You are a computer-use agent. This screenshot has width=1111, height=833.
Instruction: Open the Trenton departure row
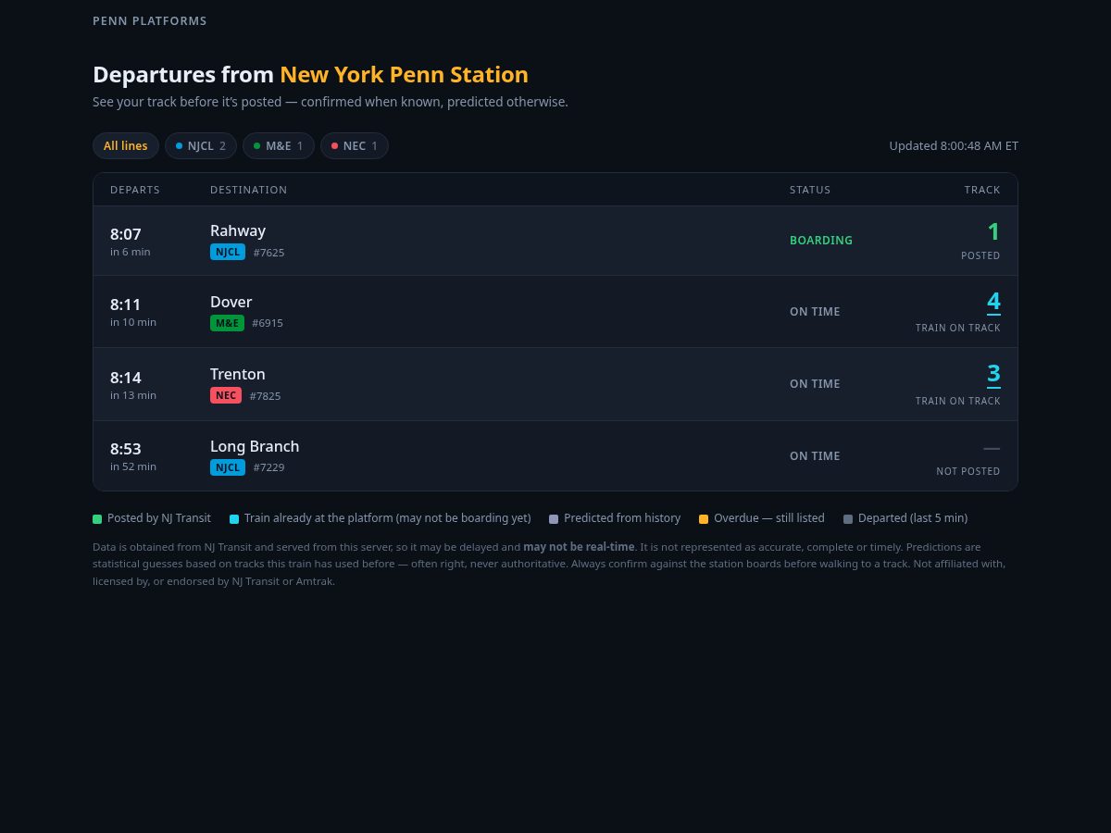(x=555, y=384)
